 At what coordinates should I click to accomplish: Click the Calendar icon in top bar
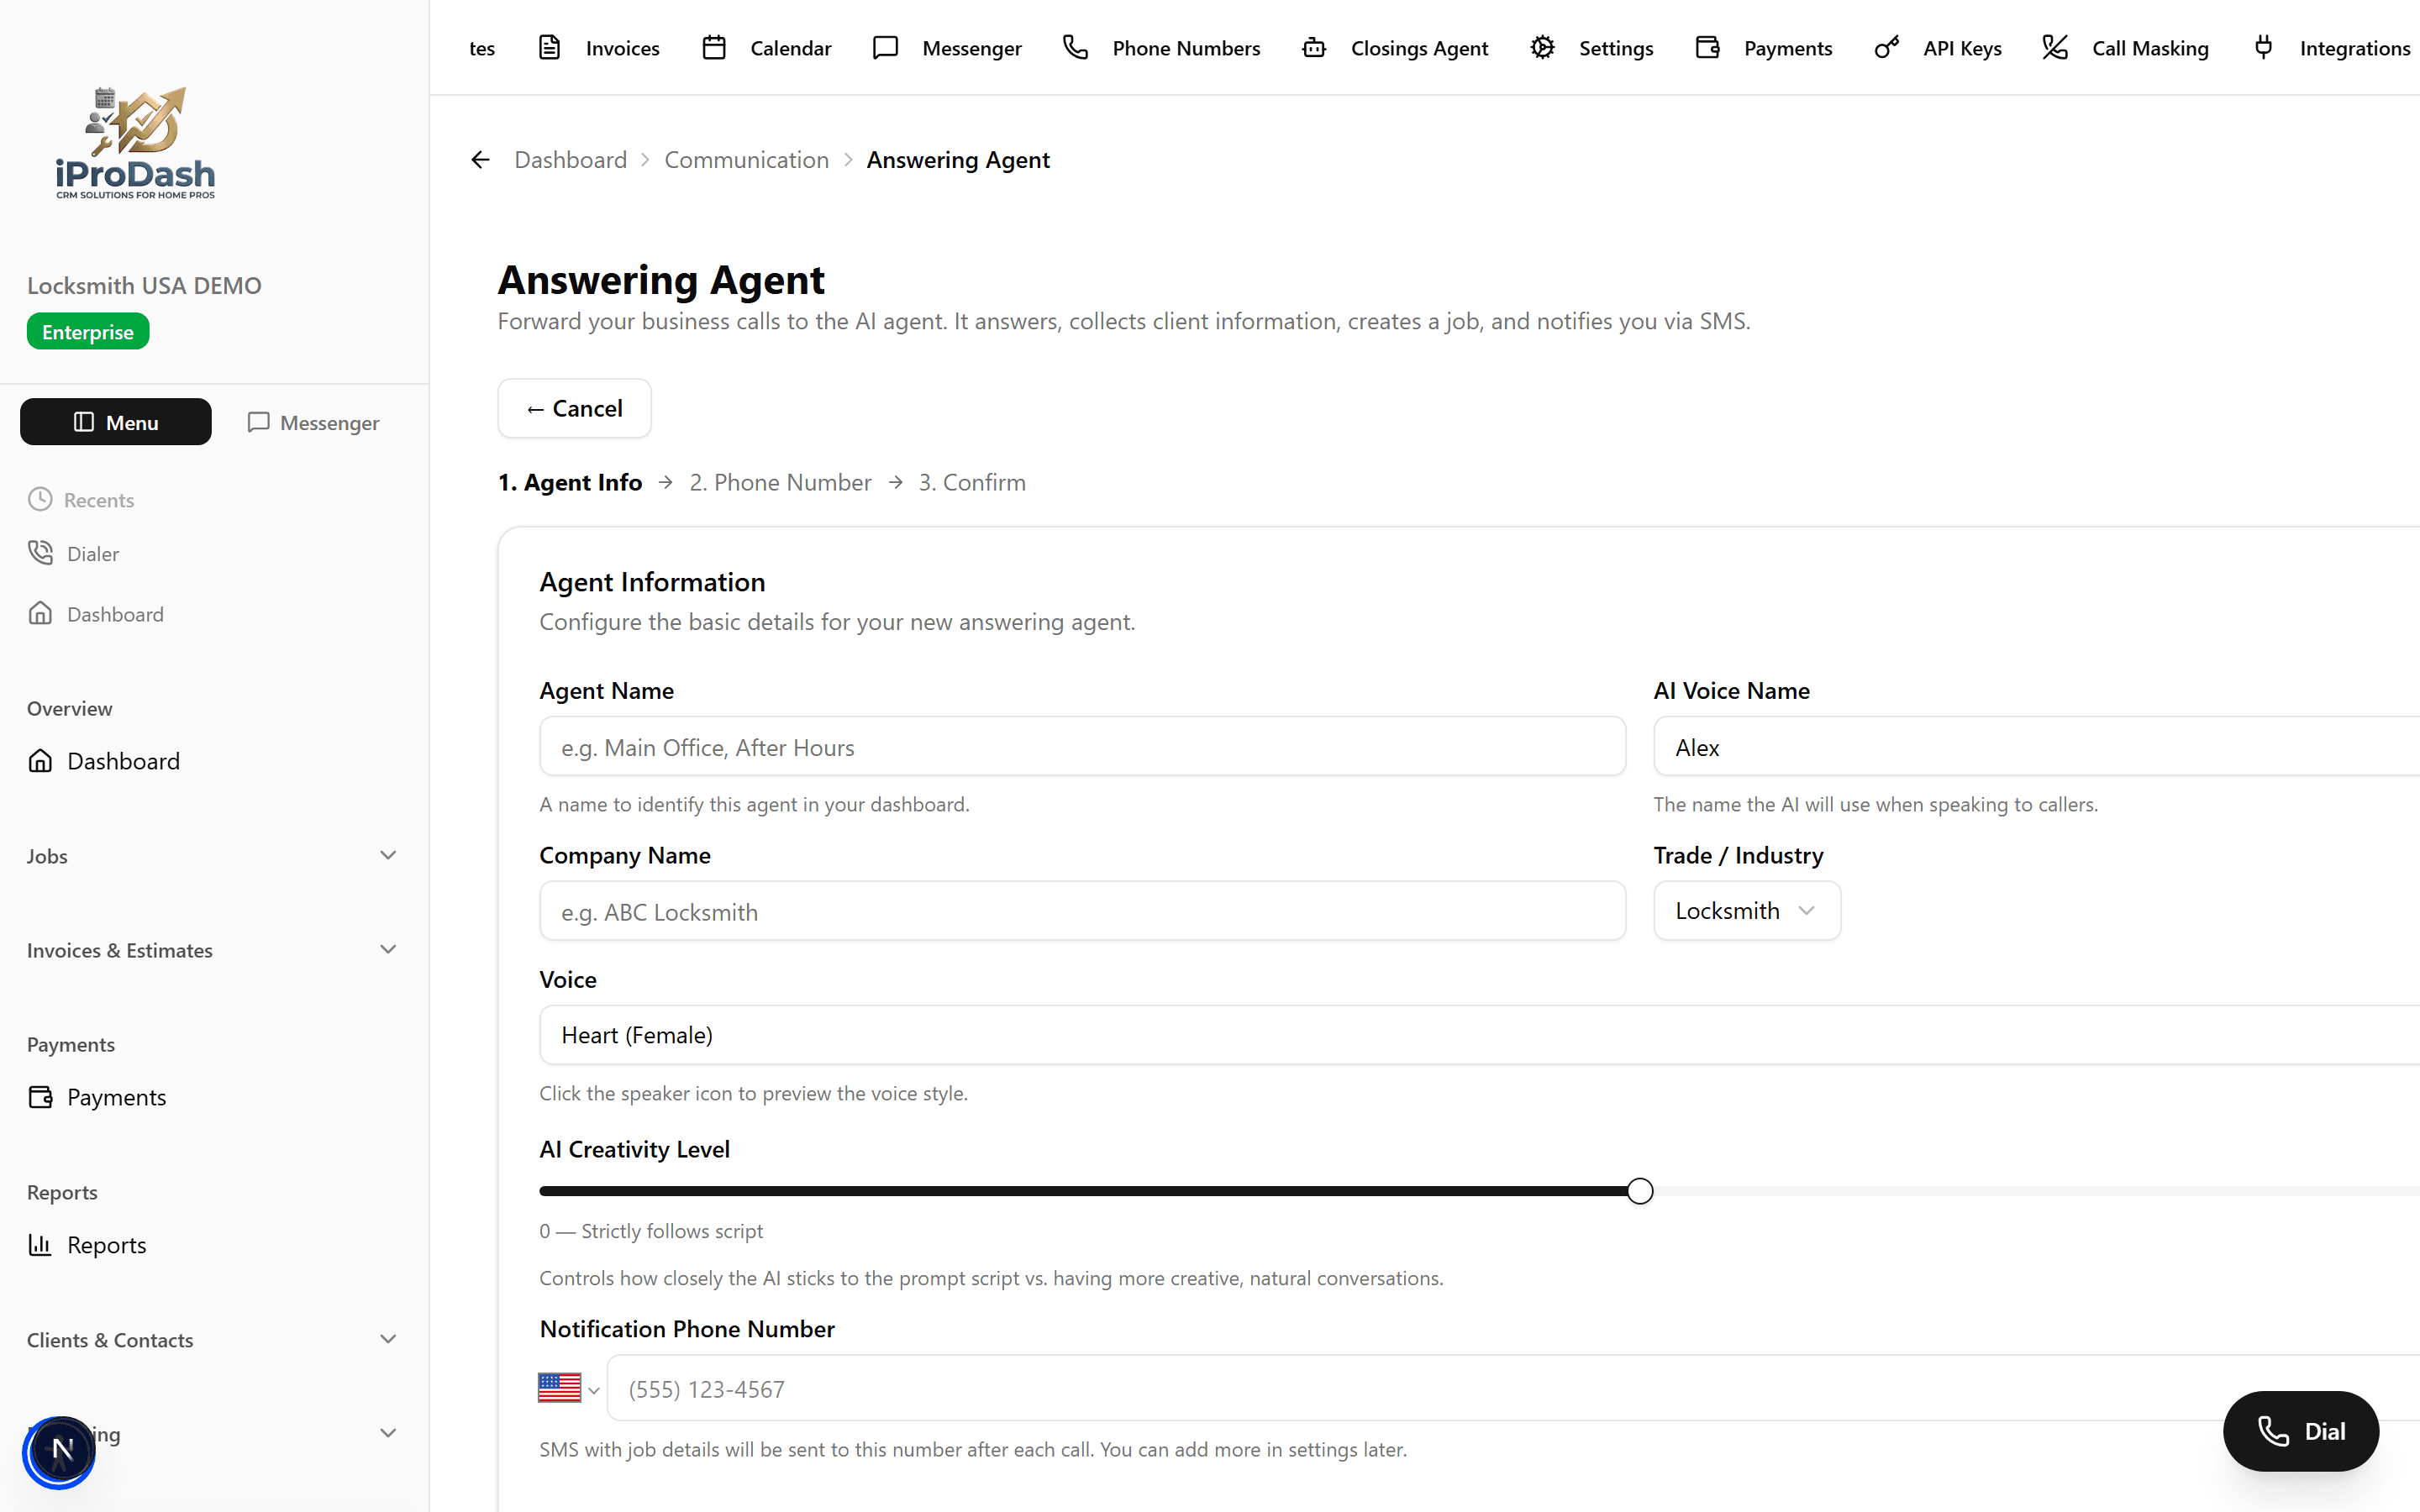(714, 47)
